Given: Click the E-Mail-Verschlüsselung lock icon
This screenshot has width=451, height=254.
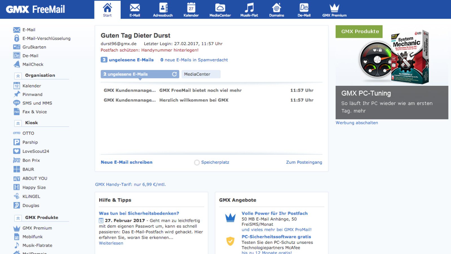Looking at the screenshot, I should click(x=17, y=38).
